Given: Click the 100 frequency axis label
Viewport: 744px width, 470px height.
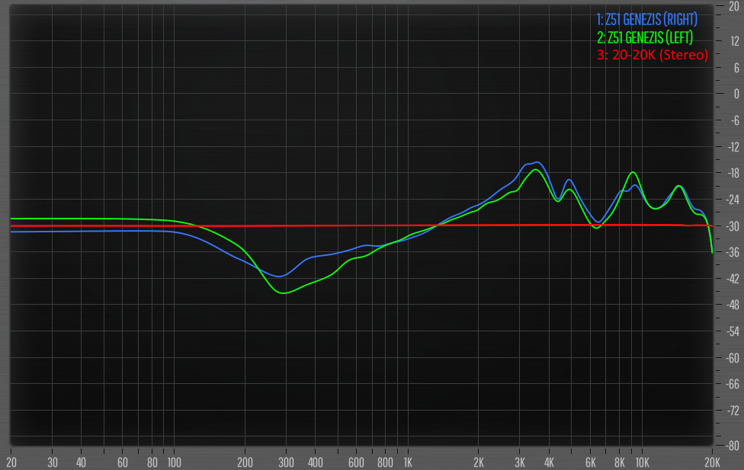Looking at the screenshot, I should (174, 462).
